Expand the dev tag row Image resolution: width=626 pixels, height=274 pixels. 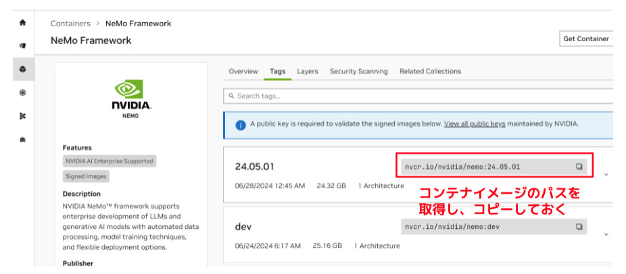606,234
